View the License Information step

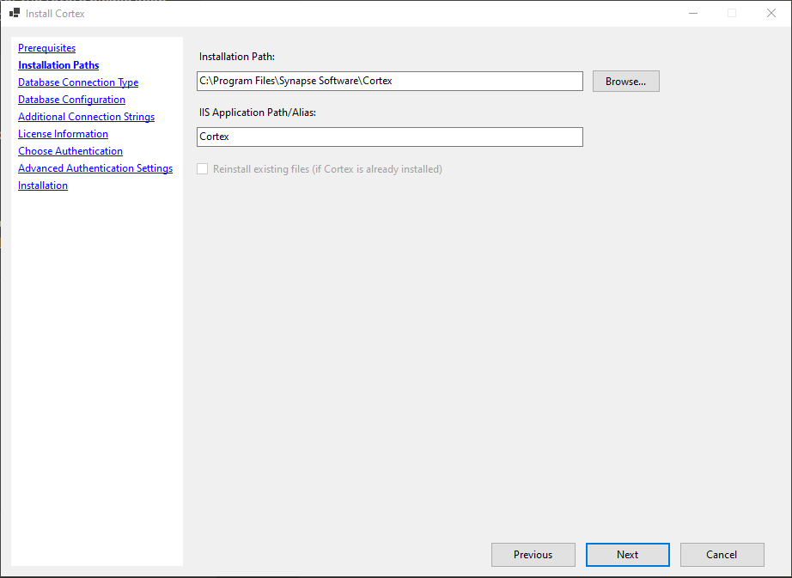[x=63, y=133]
